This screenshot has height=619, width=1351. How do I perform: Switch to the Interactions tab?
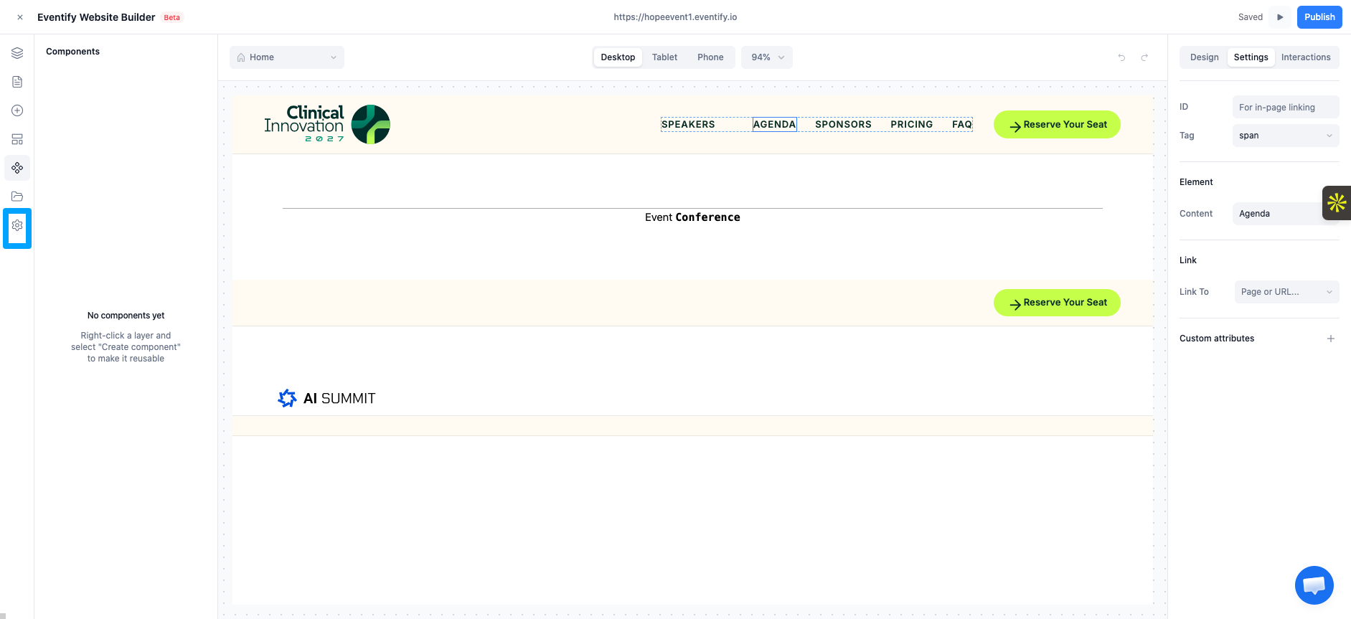1306,57
